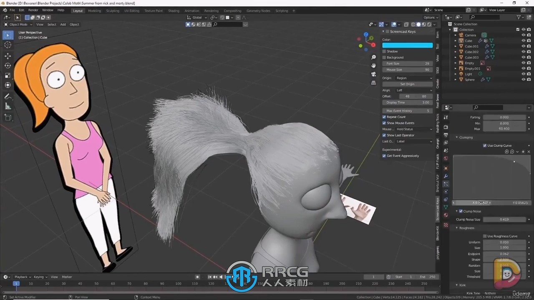Open the Marker menu in timeline

click(x=67, y=277)
